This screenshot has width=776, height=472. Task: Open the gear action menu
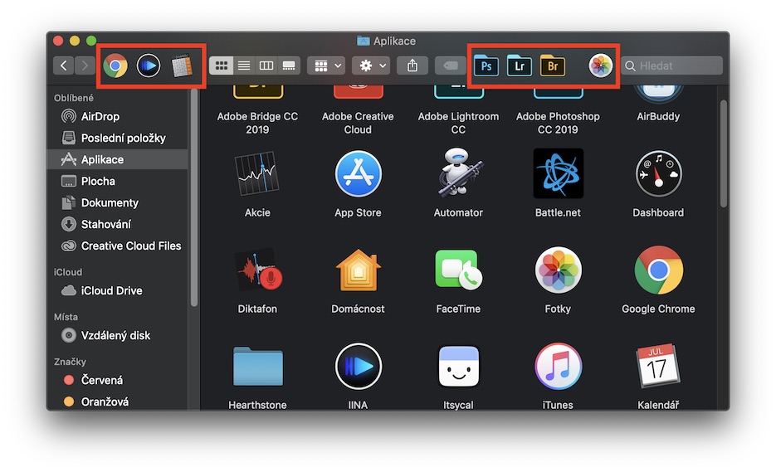pos(371,66)
